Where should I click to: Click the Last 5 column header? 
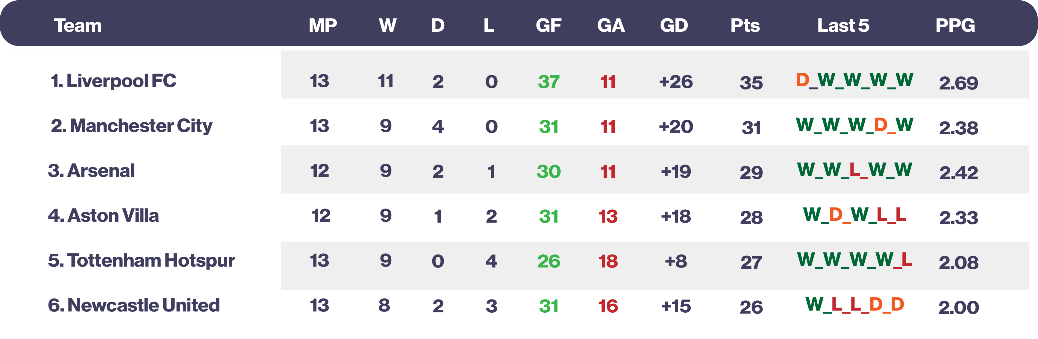tap(843, 25)
